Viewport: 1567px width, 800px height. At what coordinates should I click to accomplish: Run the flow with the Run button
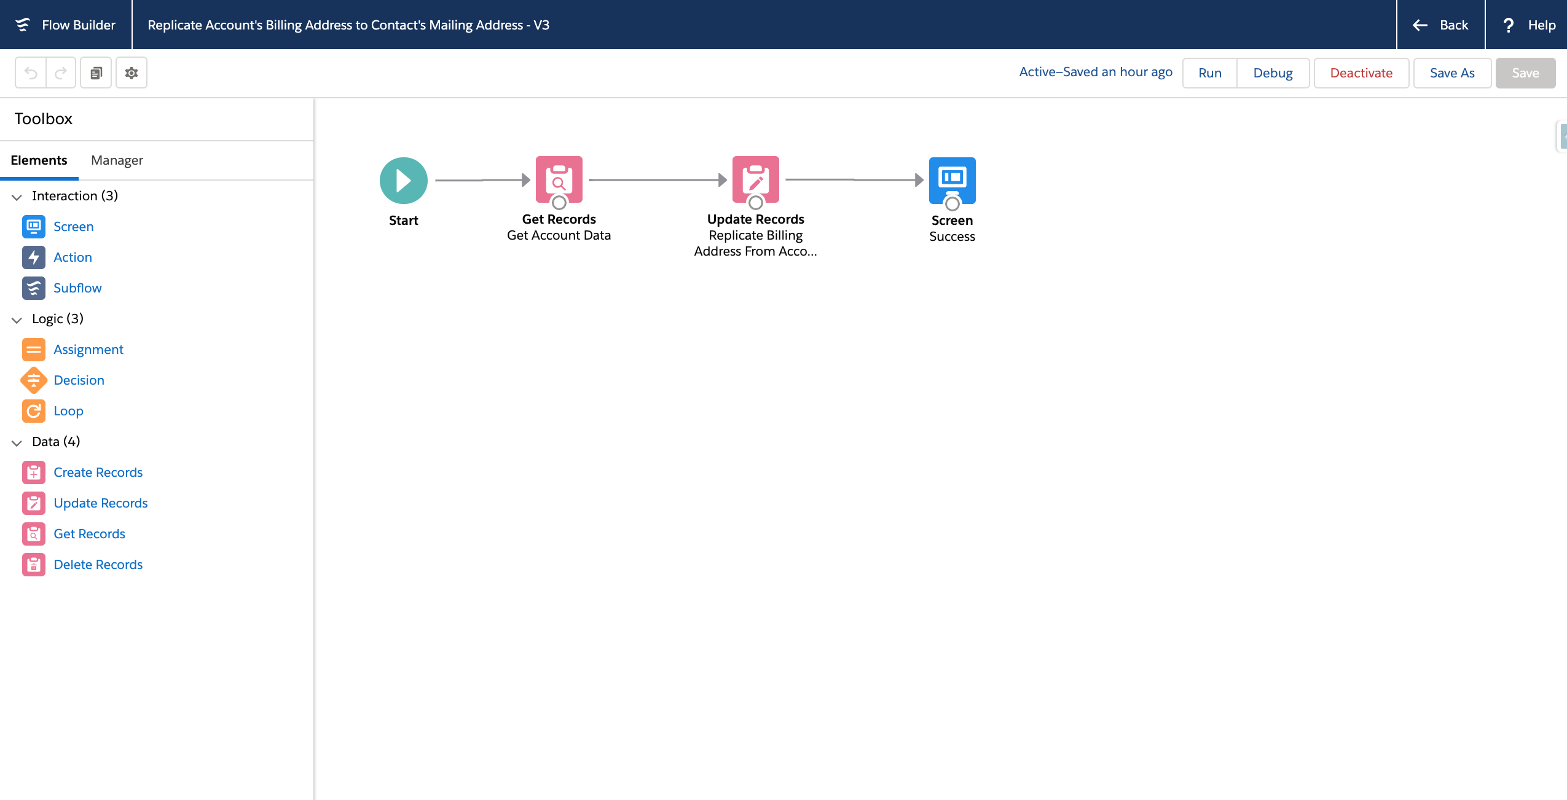tap(1209, 73)
